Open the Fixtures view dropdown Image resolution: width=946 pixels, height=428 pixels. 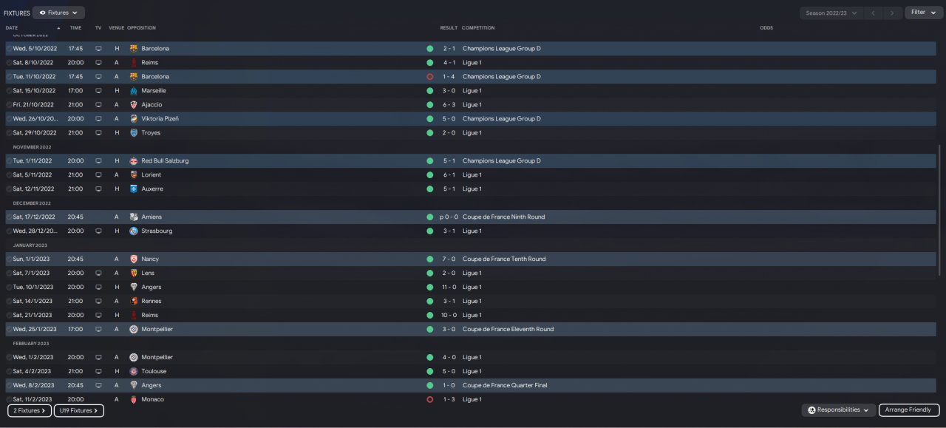tap(59, 13)
